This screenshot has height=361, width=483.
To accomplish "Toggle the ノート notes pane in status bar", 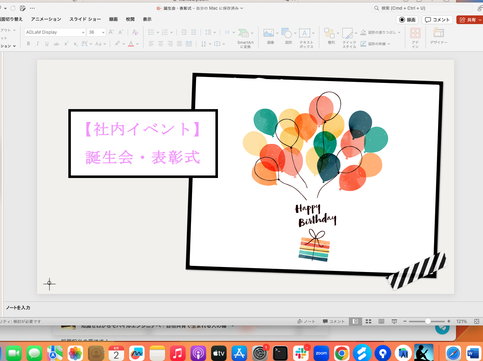I will [x=306, y=321].
